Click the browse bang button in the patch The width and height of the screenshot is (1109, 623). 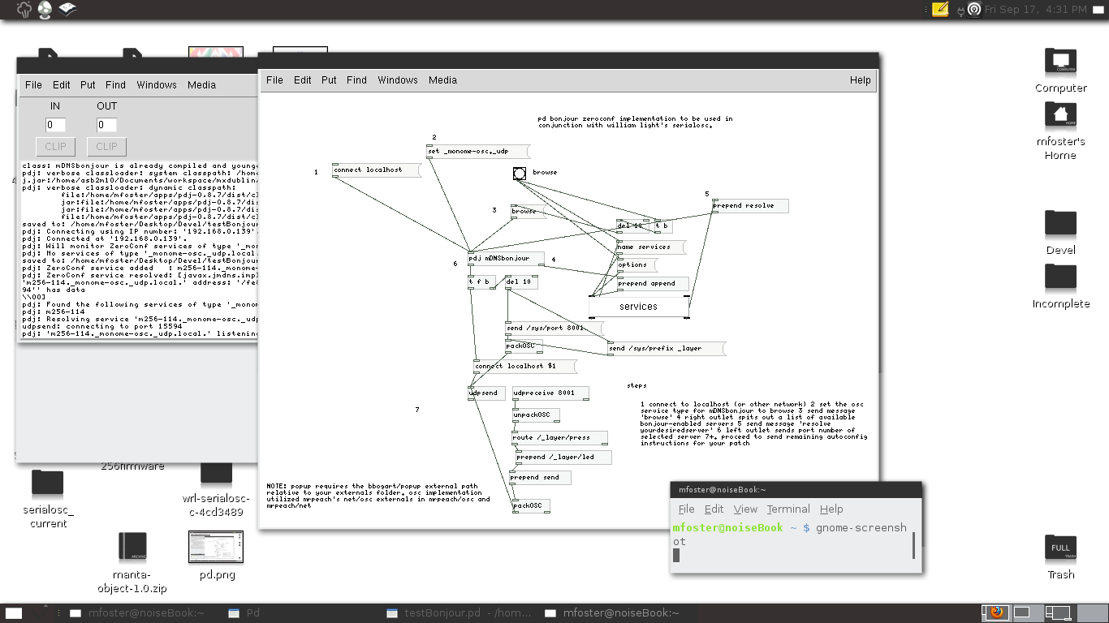[520, 174]
